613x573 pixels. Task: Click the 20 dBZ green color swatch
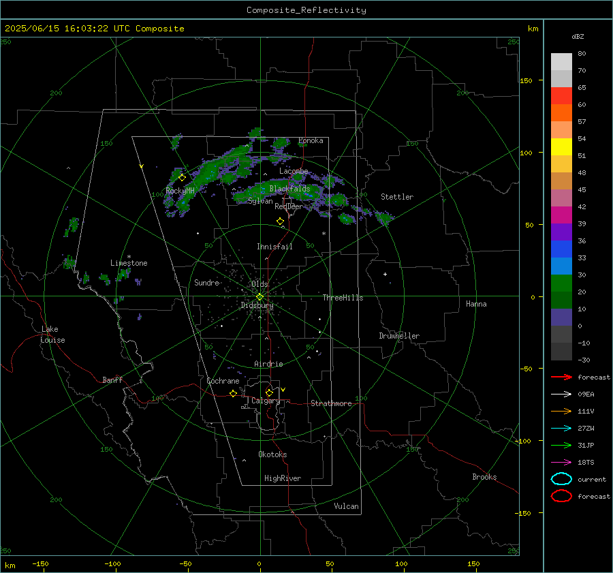click(561, 283)
